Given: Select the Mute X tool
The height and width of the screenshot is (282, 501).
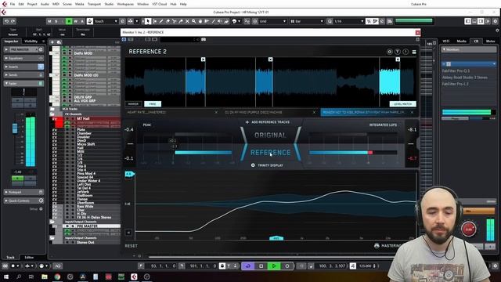Looking at the screenshot, I should (187, 21).
